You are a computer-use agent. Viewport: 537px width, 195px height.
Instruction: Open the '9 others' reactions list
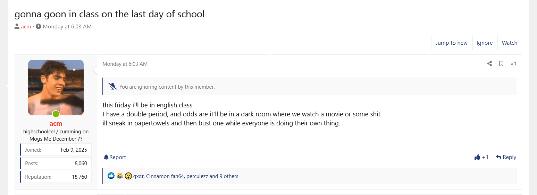pyautogui.click(x=228, y=176)
